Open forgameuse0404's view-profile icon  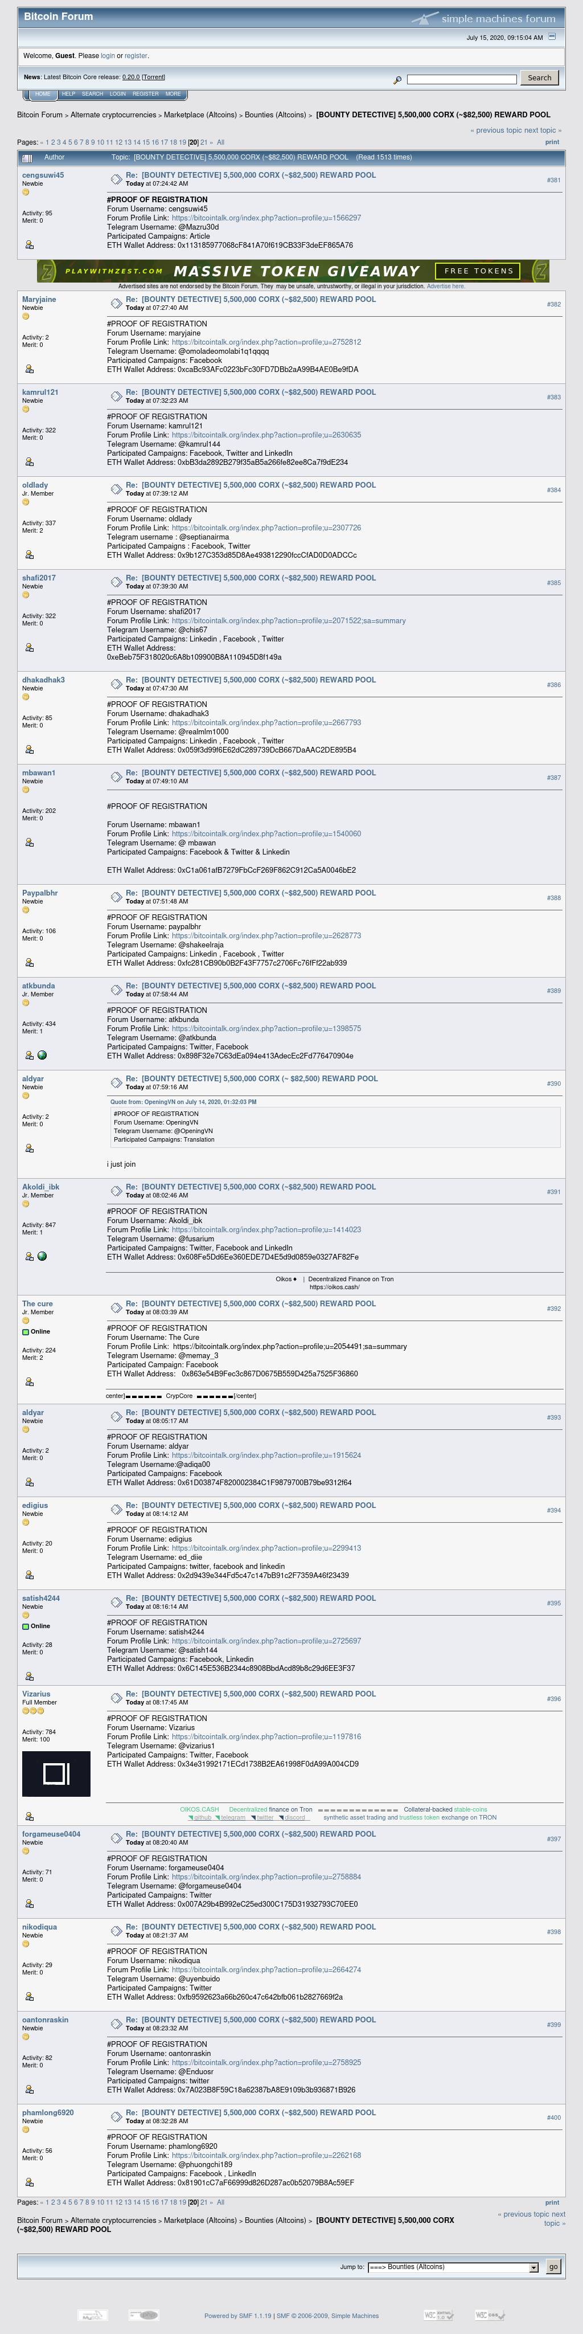29,1904
